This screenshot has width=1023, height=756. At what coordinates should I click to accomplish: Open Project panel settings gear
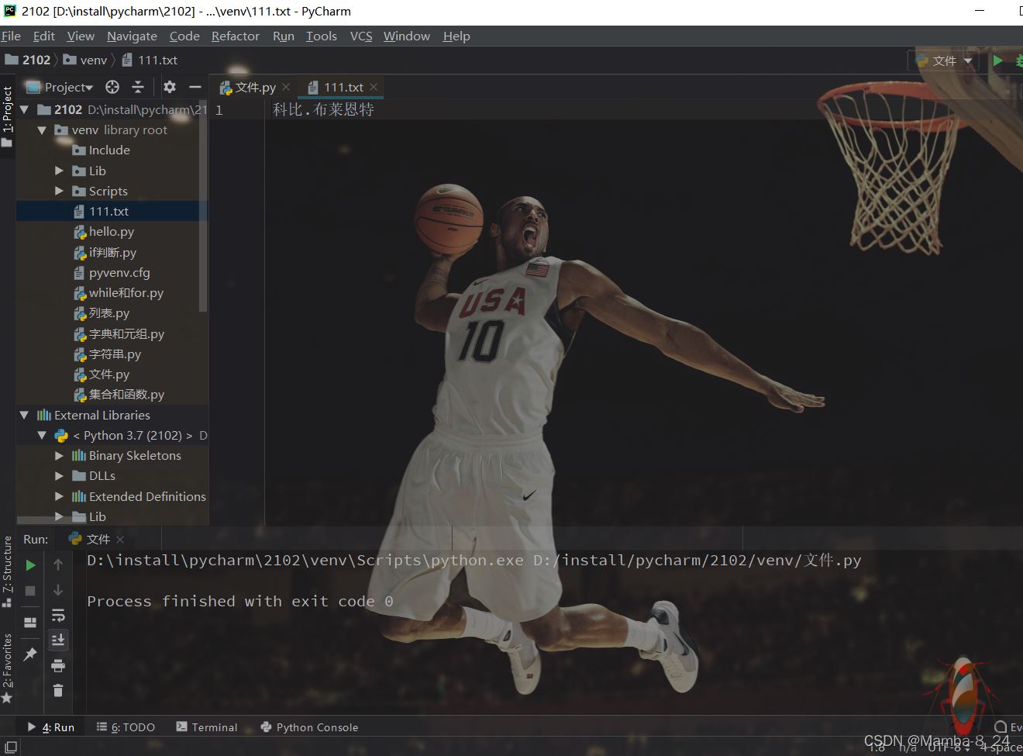click(x=170, y=87)
